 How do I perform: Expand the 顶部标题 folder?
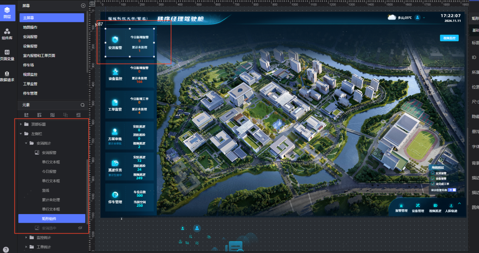(21, 124)
